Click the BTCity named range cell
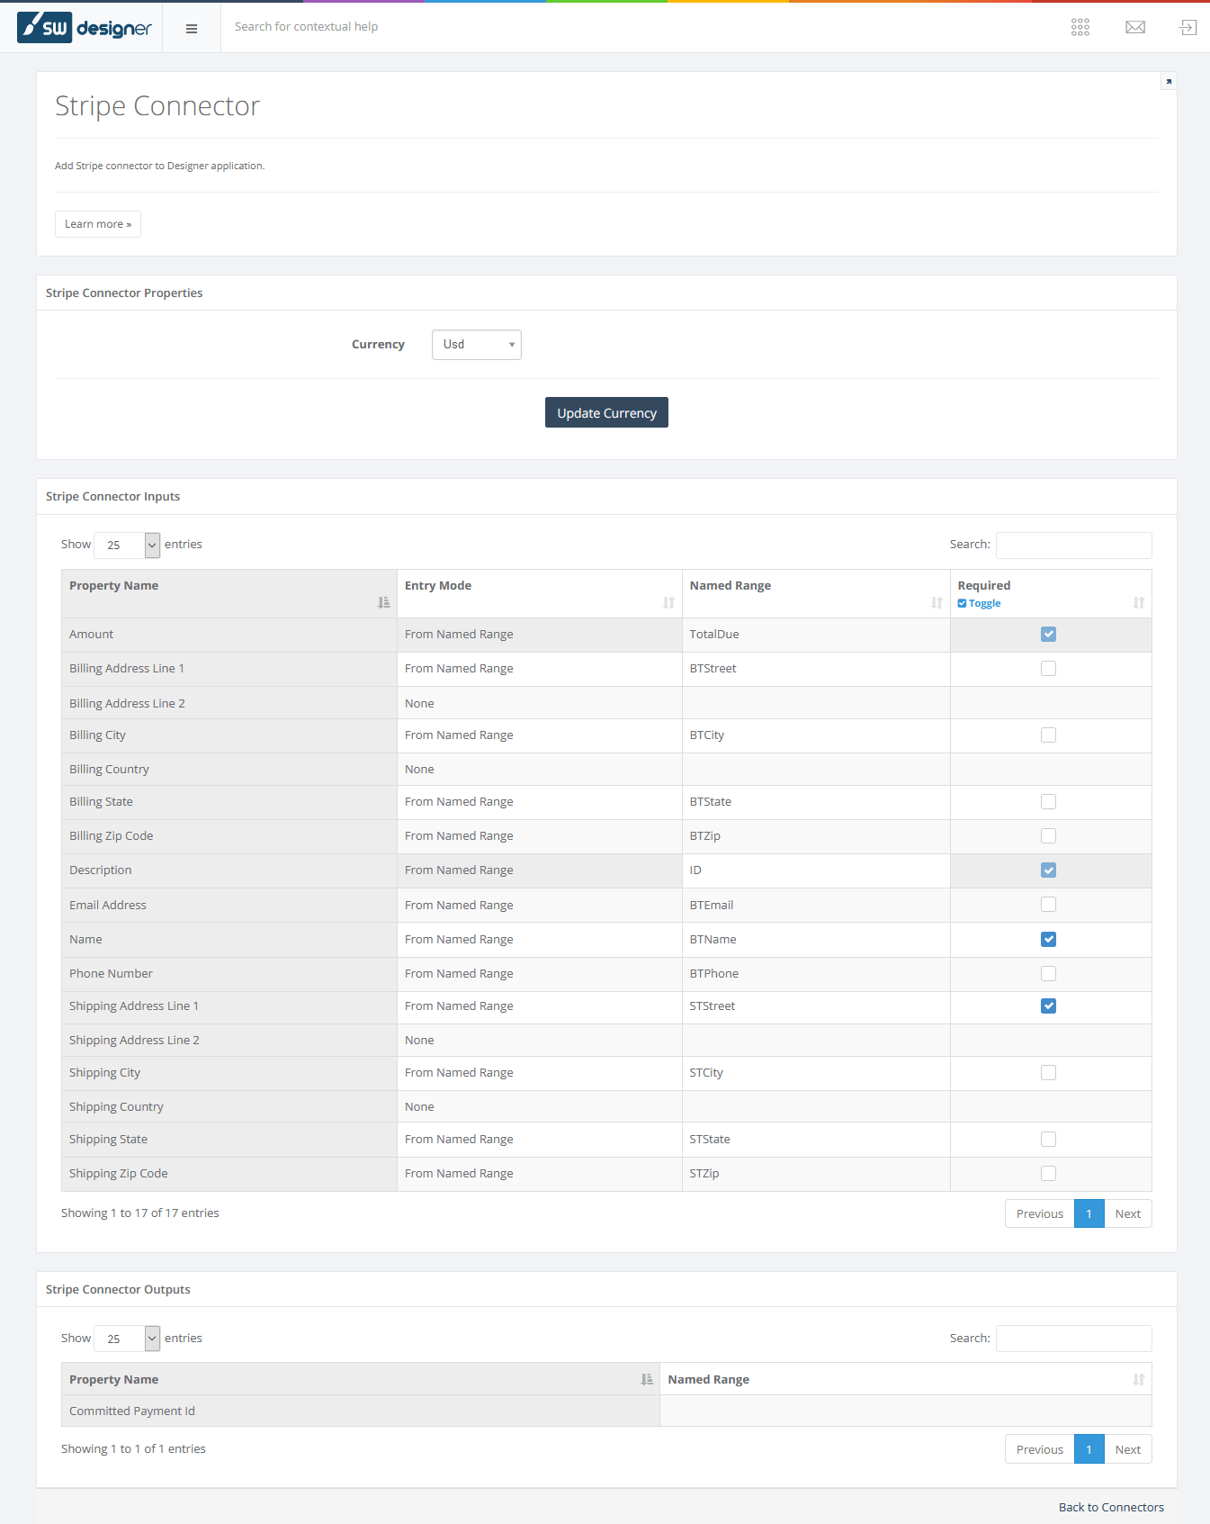Image resolution: width=1210 pixels, height=1524 pixels. click(816, 735)
